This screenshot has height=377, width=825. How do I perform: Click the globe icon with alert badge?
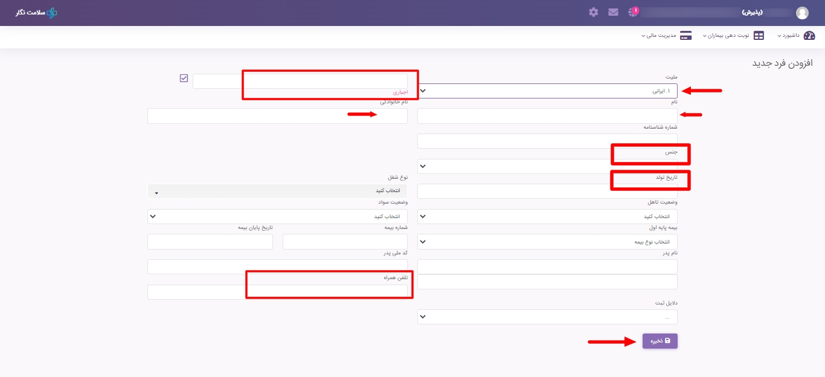(632, 12)
